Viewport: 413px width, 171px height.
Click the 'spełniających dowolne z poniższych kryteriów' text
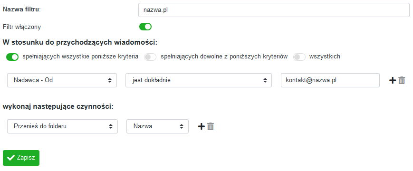coord(224,57)
